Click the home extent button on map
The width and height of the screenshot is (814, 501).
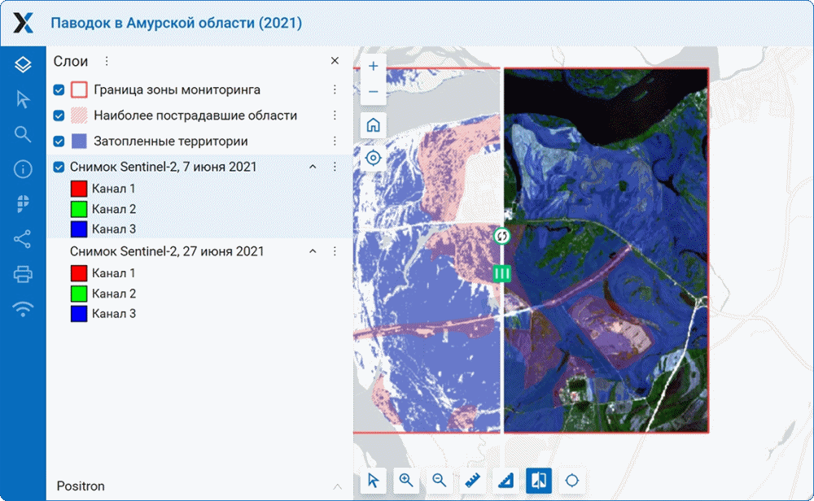click(373, 125)
